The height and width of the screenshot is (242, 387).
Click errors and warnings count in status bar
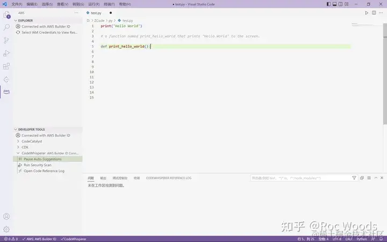(11, 239)
